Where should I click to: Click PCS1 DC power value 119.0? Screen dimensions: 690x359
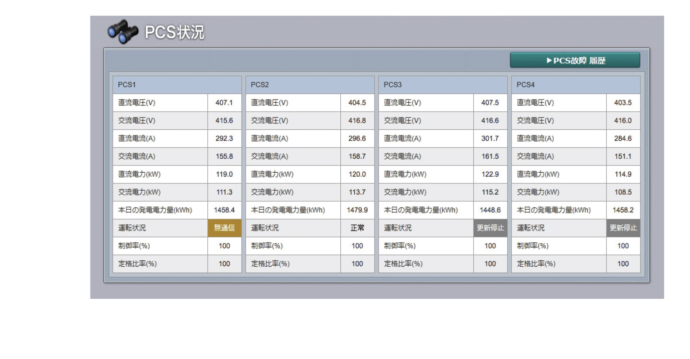point(224,174)
